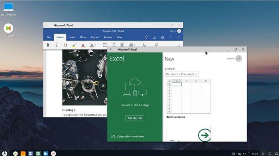Apply yellow text highlight in Word
The image size is (279, 156).
(x=75, y=45)
